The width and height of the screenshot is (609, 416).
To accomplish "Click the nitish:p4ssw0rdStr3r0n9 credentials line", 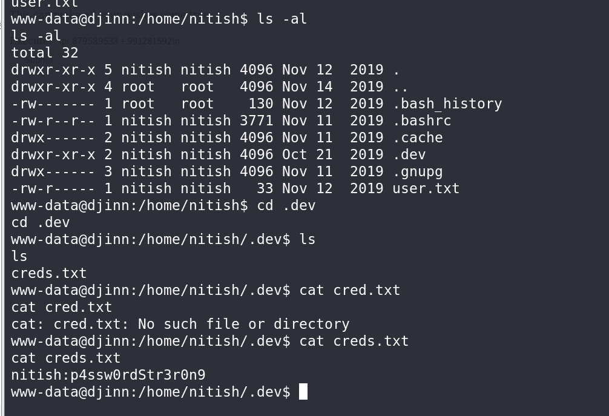I will (x=108, y=375).
